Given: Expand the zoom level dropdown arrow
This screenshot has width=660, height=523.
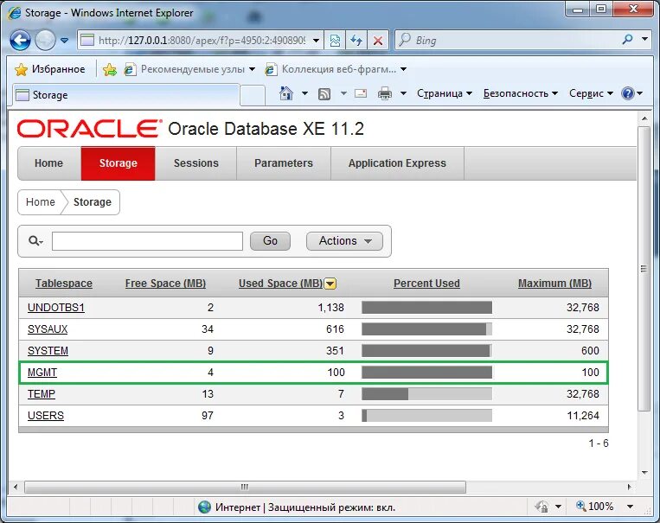Looking at the screenshot, I should tap(630, 507).
